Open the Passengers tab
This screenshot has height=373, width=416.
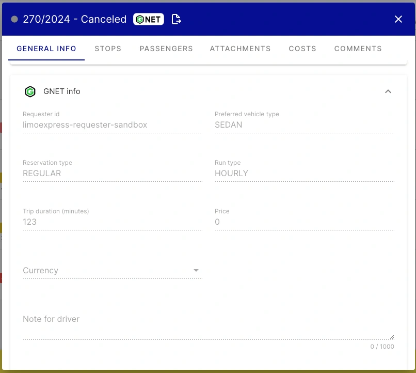click(x=166, y=49)
